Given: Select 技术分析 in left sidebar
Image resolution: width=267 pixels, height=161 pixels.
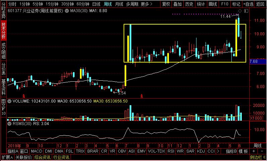Looking at the screenshot, I should pyautogui.click(x=3, y=31).
